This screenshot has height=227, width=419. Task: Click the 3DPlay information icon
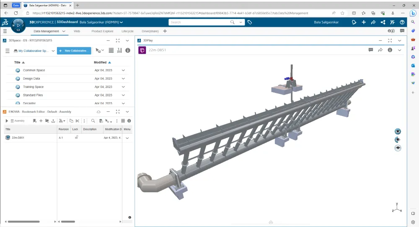point(390,50)
